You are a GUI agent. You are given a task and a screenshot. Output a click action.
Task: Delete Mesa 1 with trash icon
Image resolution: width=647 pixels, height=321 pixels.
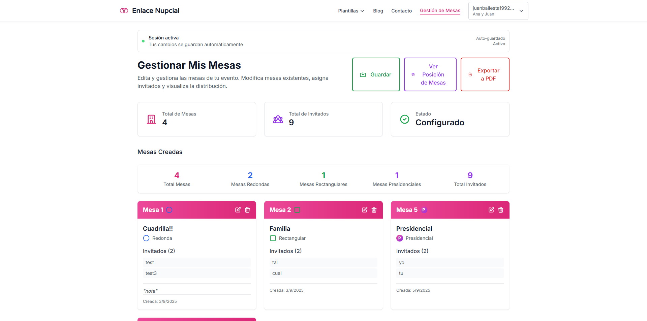tap(247, 210)
